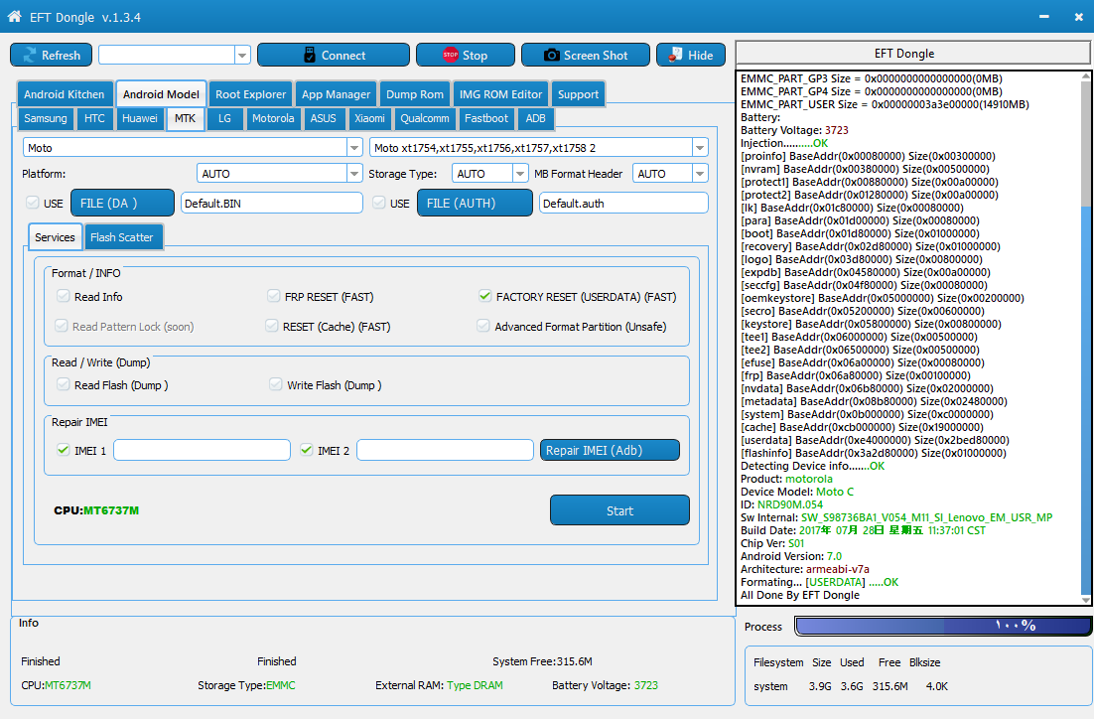Open the Moto brand dropdown

point(354,148)
